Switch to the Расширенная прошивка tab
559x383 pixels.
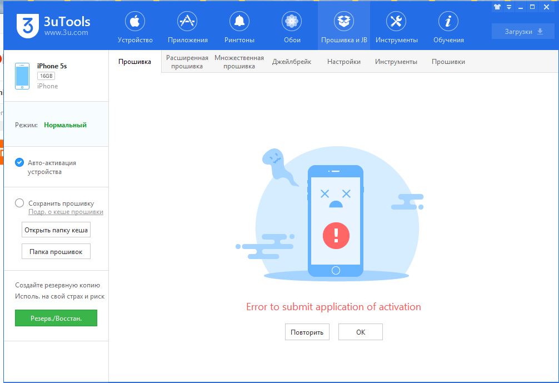point(187,62)
